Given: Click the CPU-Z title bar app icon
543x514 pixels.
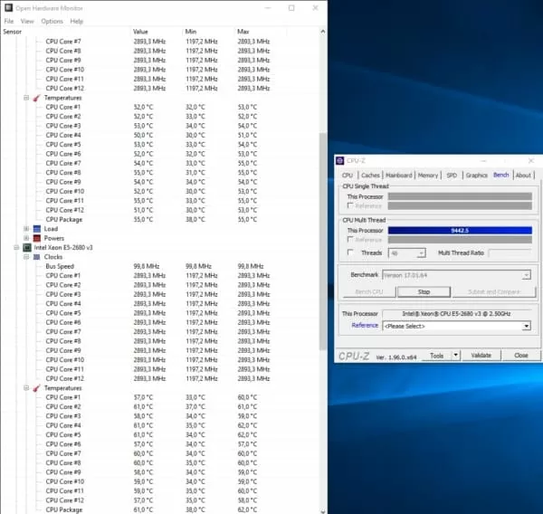Looking at the screenshot, I should click(x=340, y=161).
